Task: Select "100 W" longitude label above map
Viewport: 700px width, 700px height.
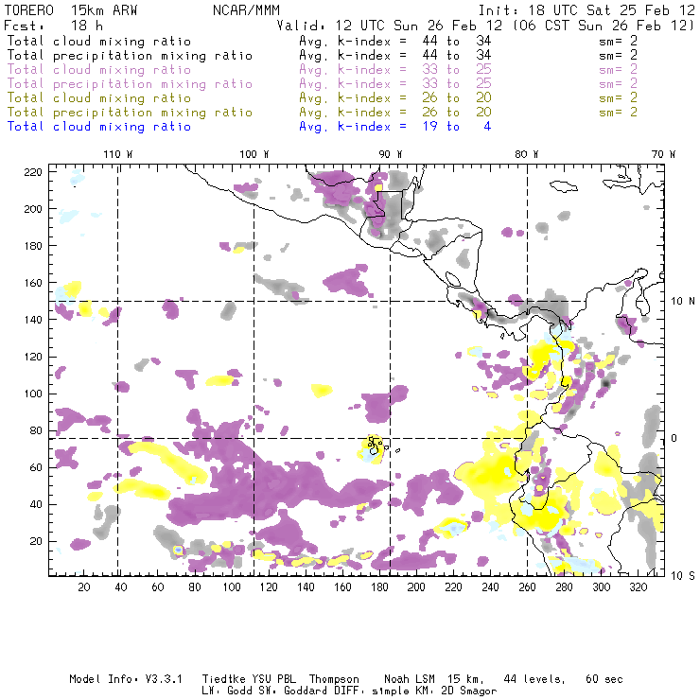Action: pyautogui.click(x=254, y=154)
